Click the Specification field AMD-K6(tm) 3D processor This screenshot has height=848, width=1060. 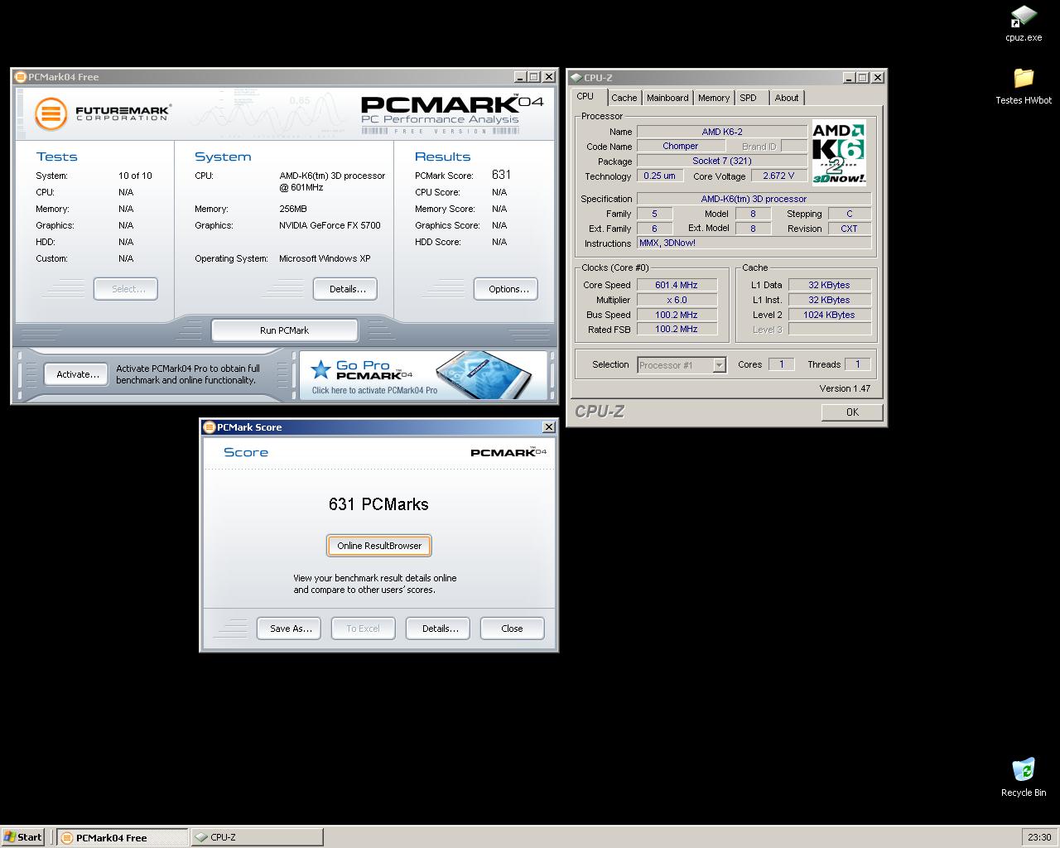pos(754,199)
